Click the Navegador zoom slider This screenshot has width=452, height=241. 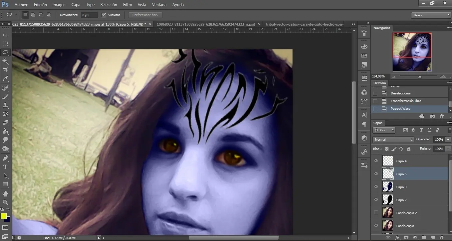point(419,76)
